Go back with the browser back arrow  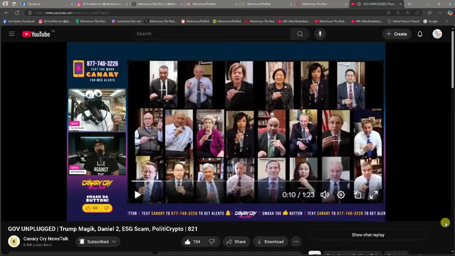[x=6, y=13]
